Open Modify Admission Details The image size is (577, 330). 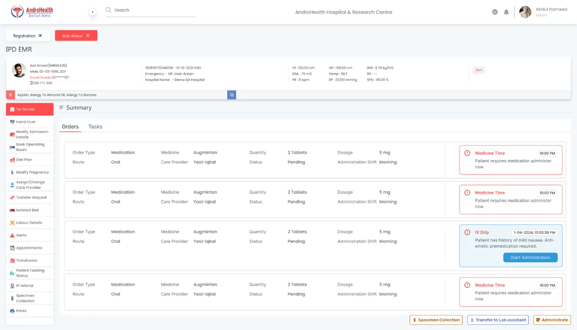point(30,135)
